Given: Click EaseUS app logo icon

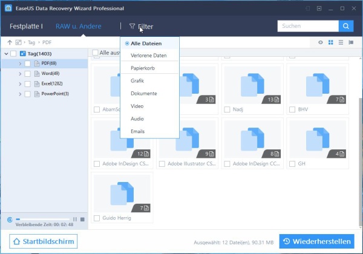Looking at the screenshot, I should 8,8.
